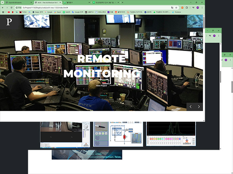Open the Chrome three-dot menu
Image resolution: width=233 pixels, height=174 pixels.
pyautogui.click(x=202, y=7)
